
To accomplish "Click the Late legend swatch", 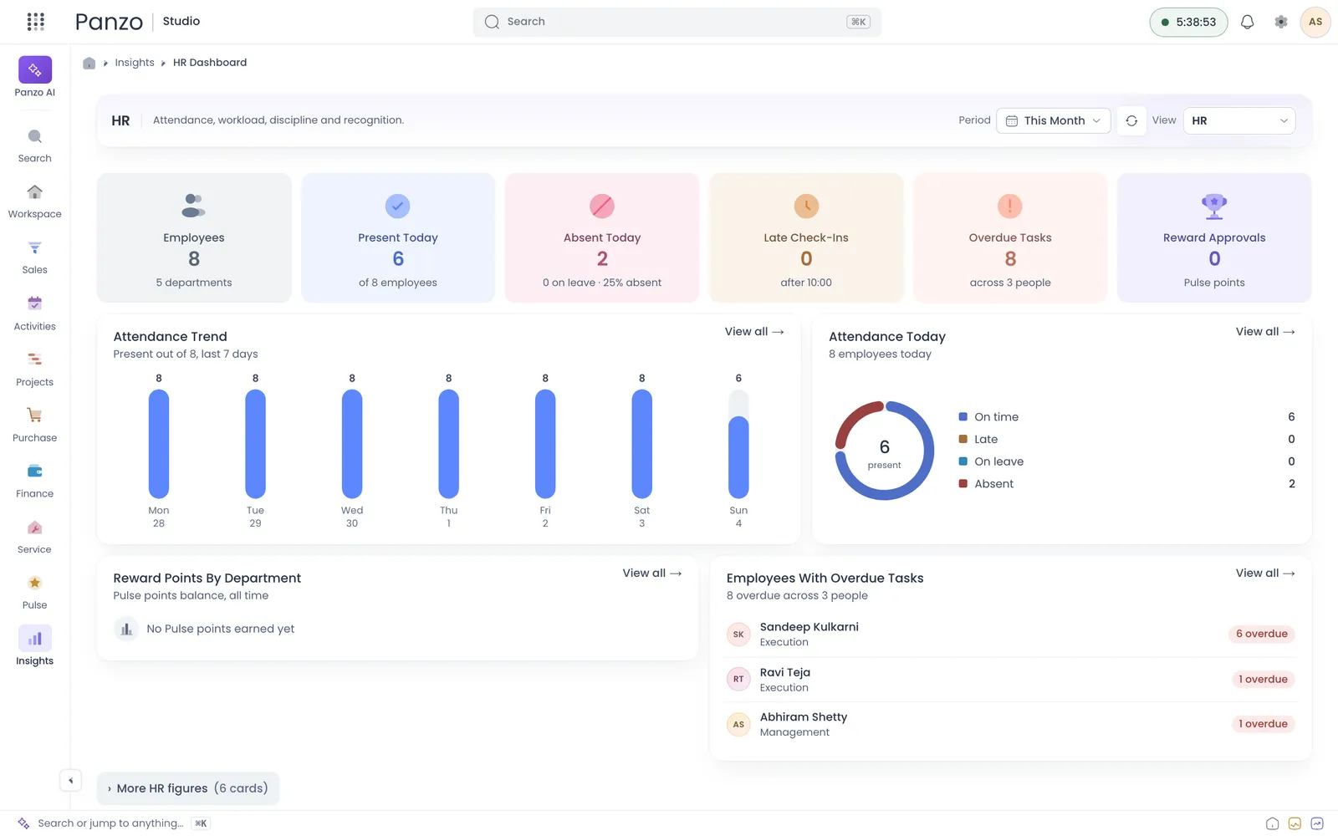I will click(963, 439).
